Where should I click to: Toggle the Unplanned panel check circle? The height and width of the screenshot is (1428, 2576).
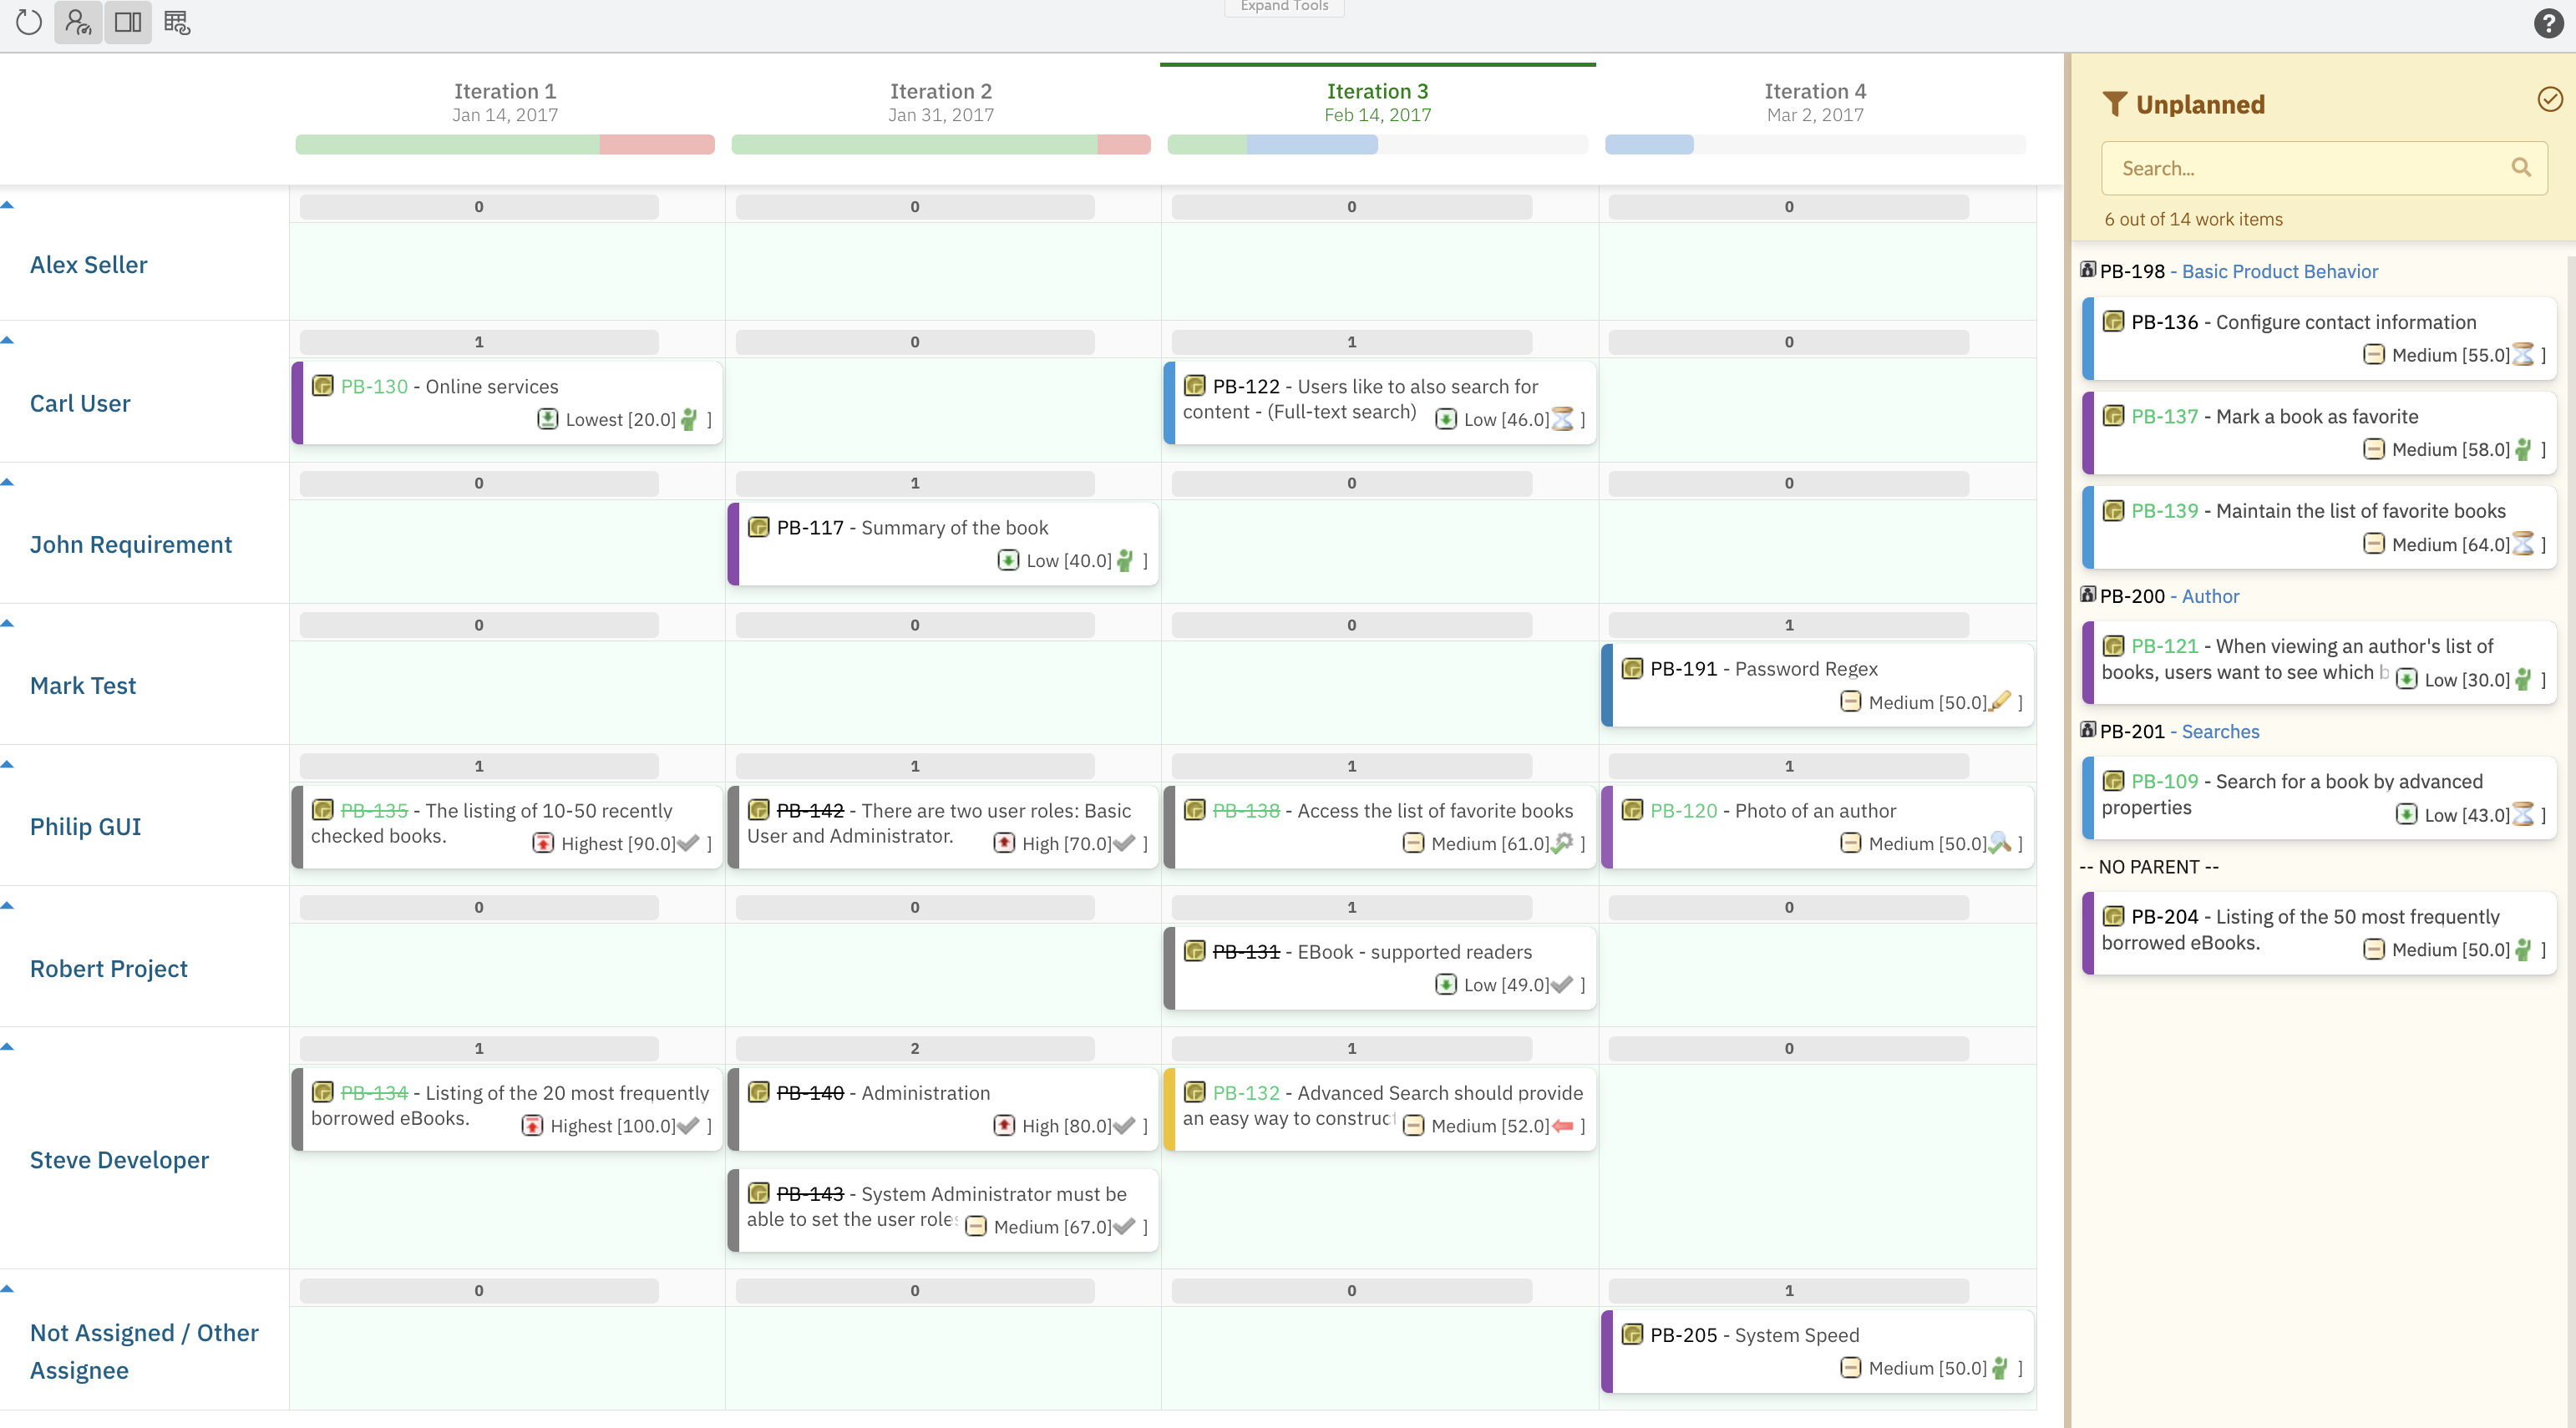point(2549,99)
